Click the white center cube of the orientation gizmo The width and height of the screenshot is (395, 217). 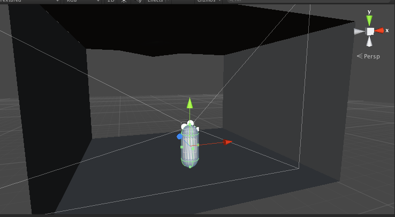[x=370, y=32]
